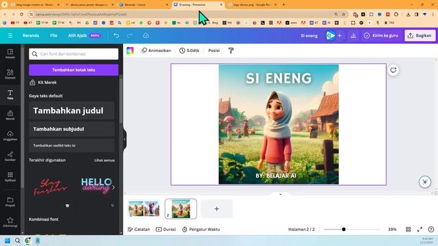This screenshot has height=246, width=438.
Task: Open the Posisi position panel
Action: pos(214,51)
